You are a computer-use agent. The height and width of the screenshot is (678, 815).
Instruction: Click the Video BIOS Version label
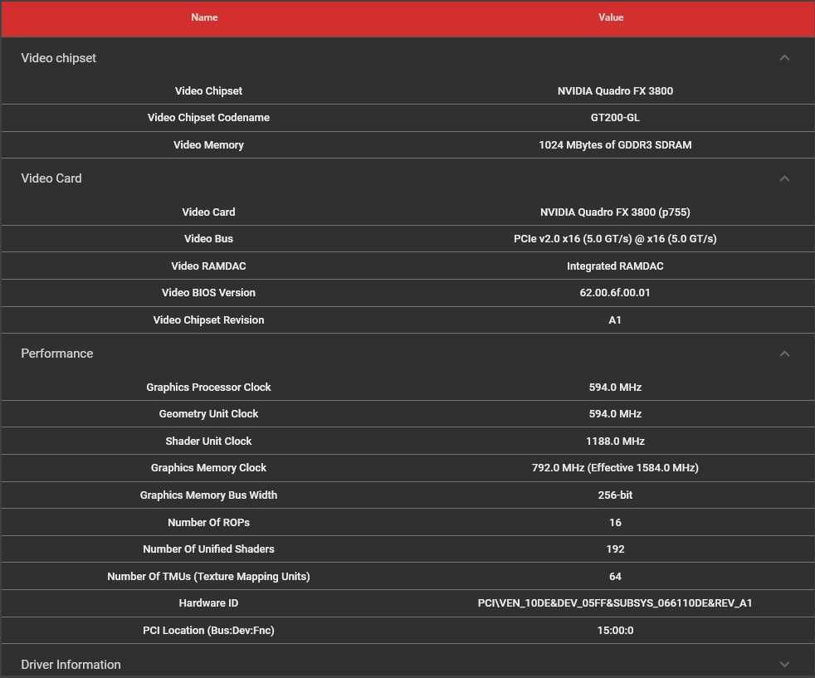(208, 292)
